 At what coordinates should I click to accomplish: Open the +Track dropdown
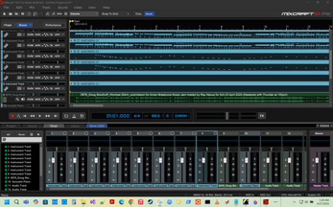[x=9, y=25]
